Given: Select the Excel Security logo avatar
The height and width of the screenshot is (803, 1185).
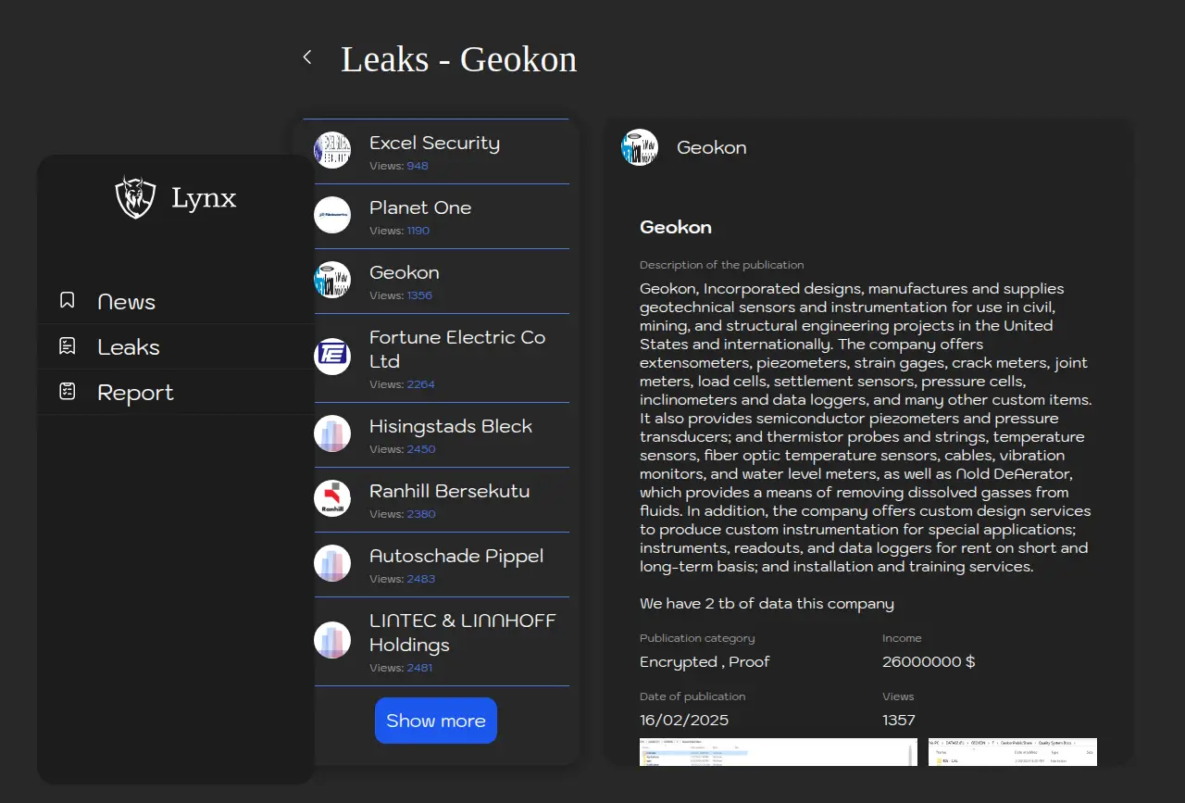Looking at the screenshot, I should tap(332, 150).
